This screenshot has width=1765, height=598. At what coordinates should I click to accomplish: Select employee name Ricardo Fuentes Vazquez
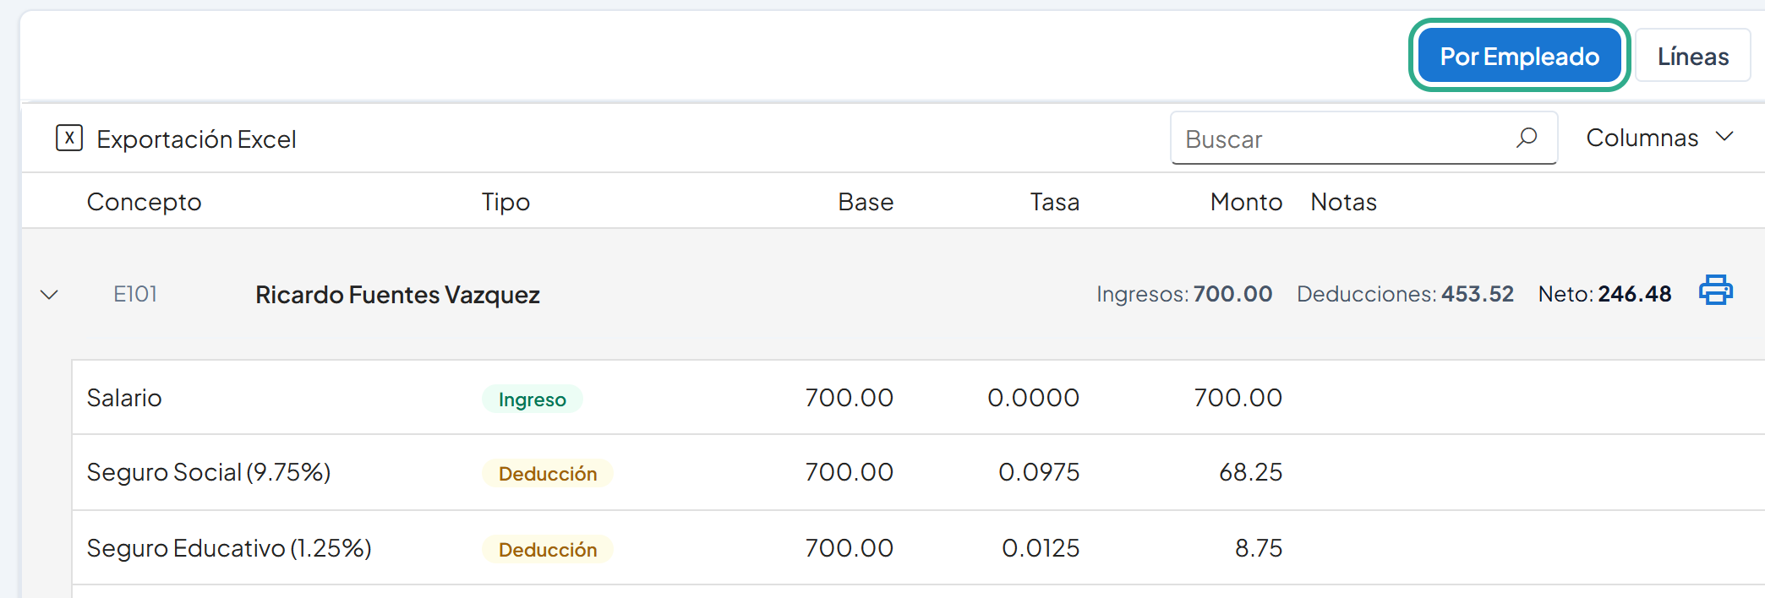point(397,295)
